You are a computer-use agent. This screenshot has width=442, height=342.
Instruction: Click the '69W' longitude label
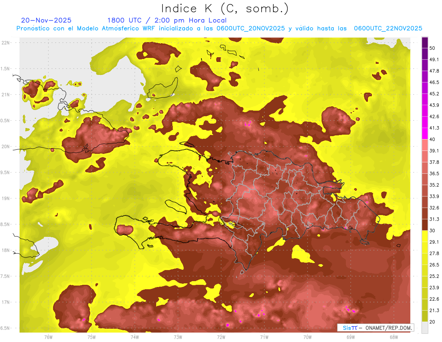(351, 337)
